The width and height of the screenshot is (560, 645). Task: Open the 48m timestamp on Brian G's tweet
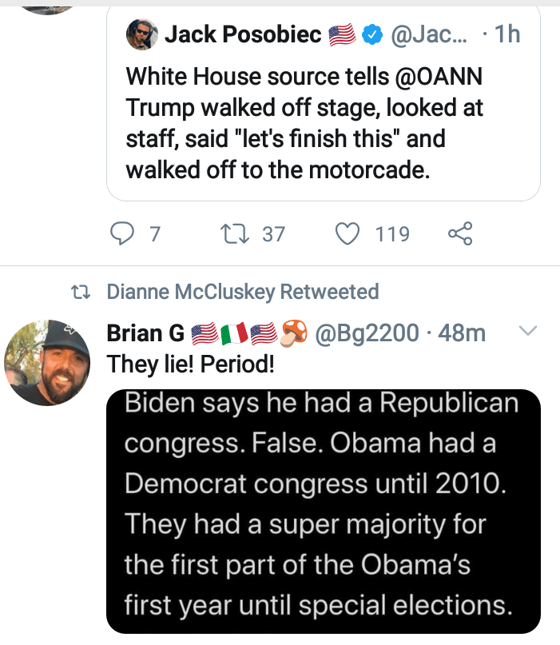[462, 332]
